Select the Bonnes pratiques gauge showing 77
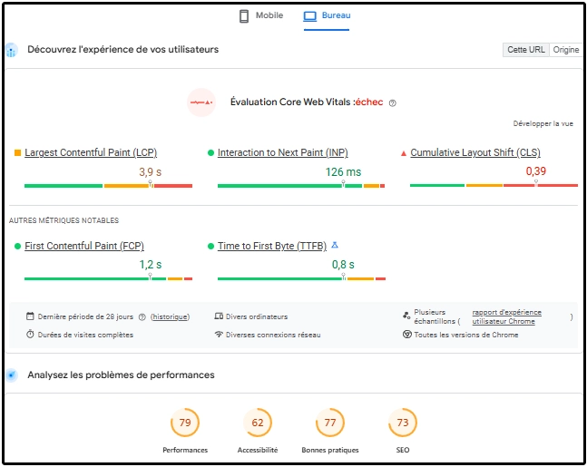Viewport: 587px width, 467px height. click(x=329, y=423)
